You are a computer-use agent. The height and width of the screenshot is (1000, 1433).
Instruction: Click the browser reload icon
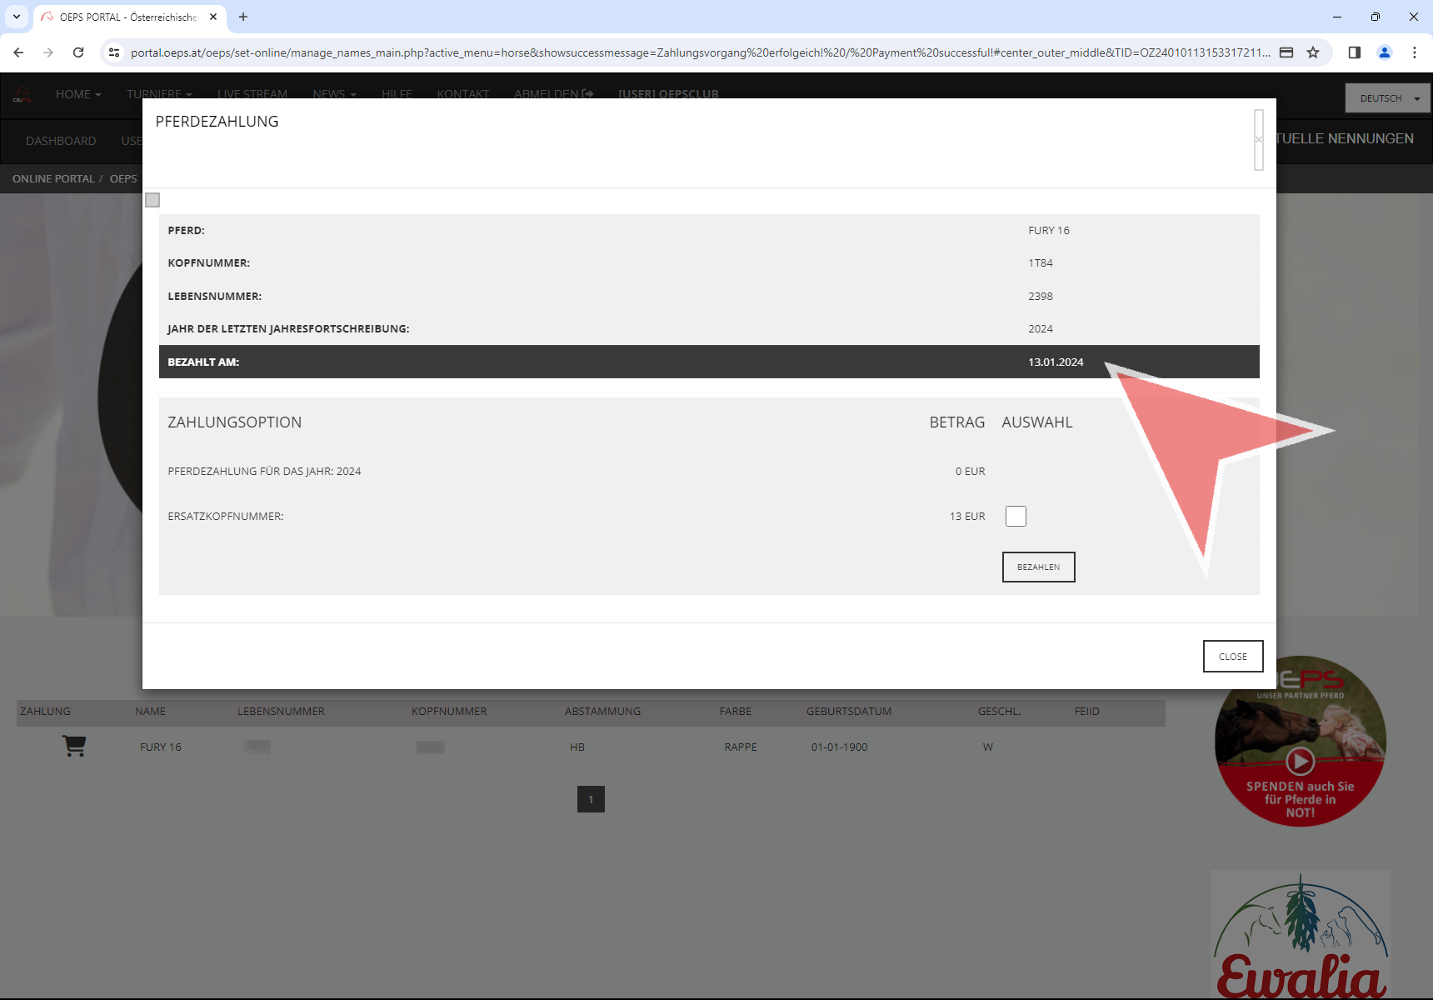[x=78, y=52]
